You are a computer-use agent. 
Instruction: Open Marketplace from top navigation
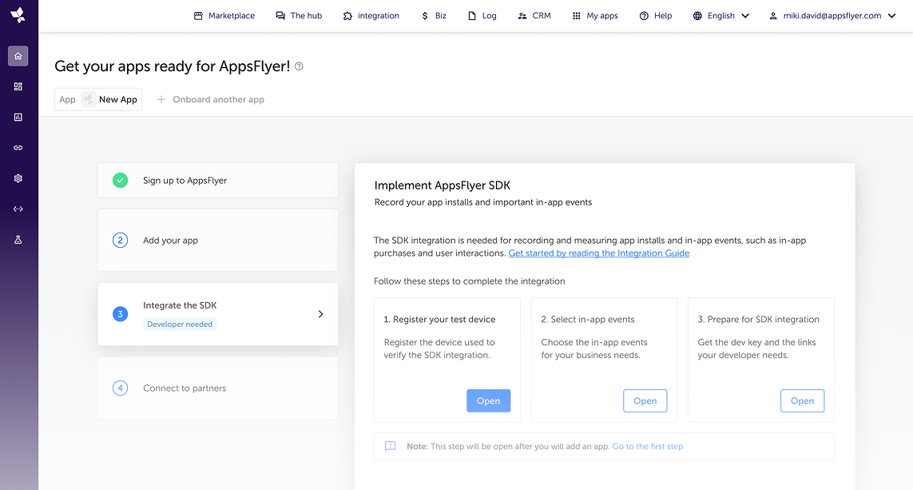pos(224,16)
